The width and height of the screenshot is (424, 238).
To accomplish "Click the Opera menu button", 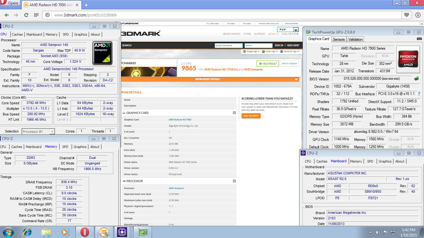I will [x=10, y=3].
